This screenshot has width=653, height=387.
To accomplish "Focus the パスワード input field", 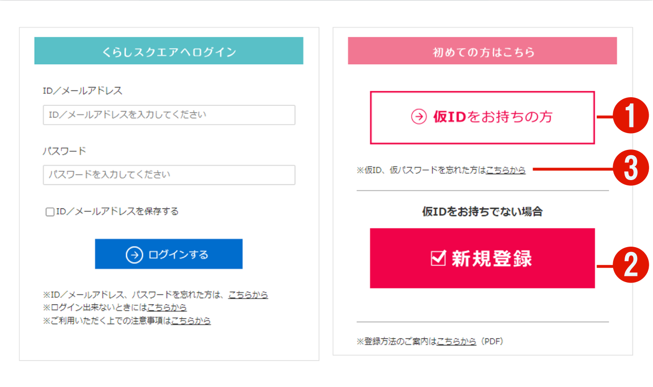I will coord(169,175).
